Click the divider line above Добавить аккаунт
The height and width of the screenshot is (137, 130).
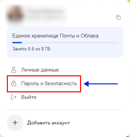pyautogui.click(x=65, y=110)
